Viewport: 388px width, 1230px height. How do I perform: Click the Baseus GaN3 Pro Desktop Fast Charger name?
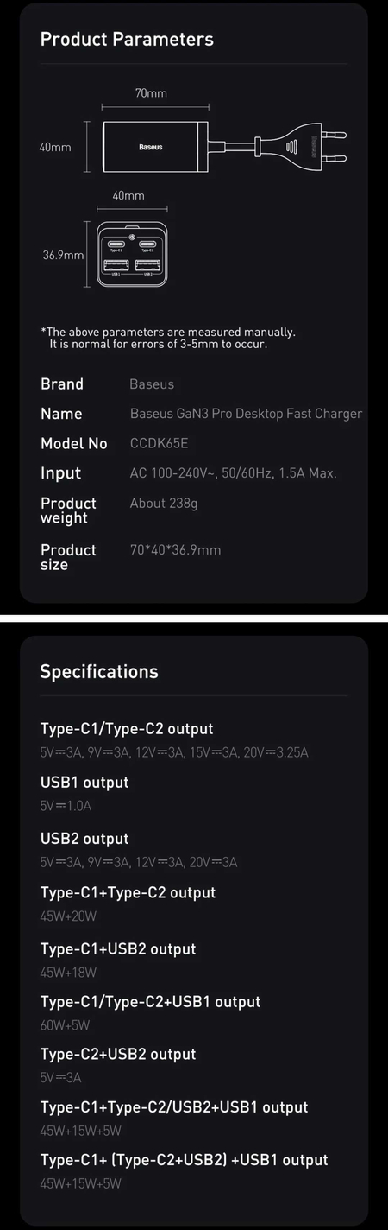coord(246,414)
